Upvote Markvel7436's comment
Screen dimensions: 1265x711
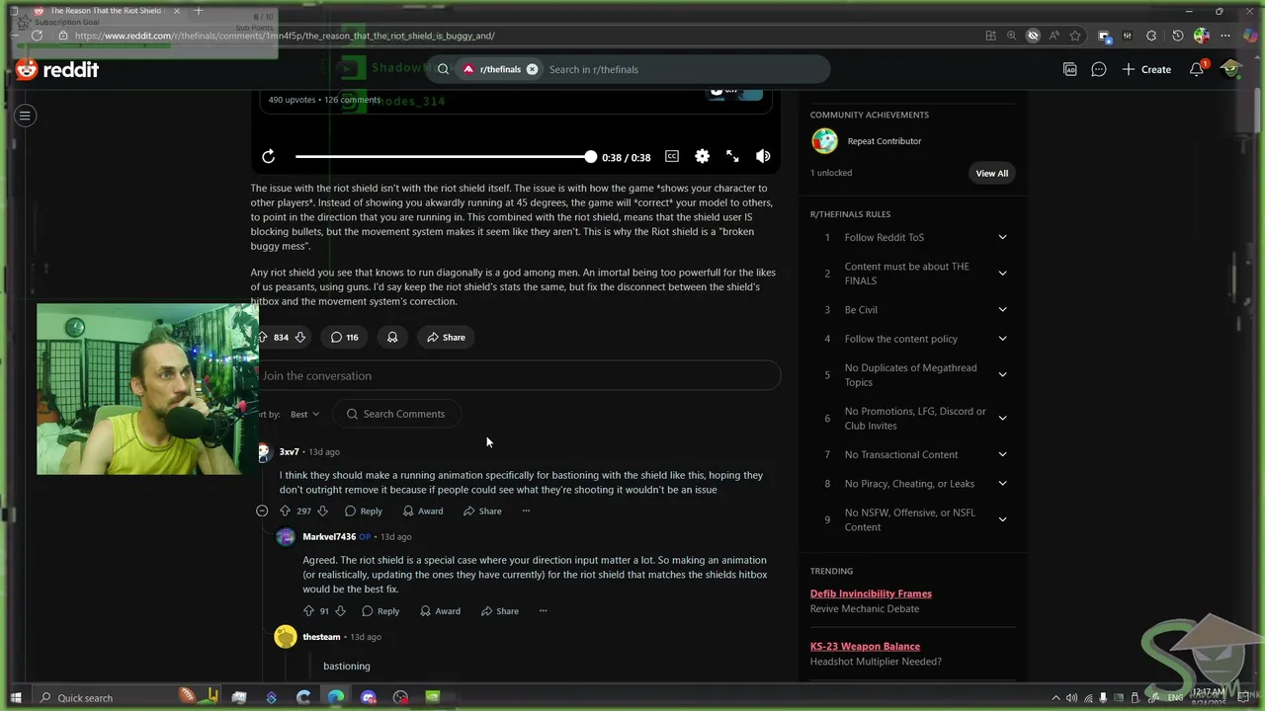[x=308, y=611]
